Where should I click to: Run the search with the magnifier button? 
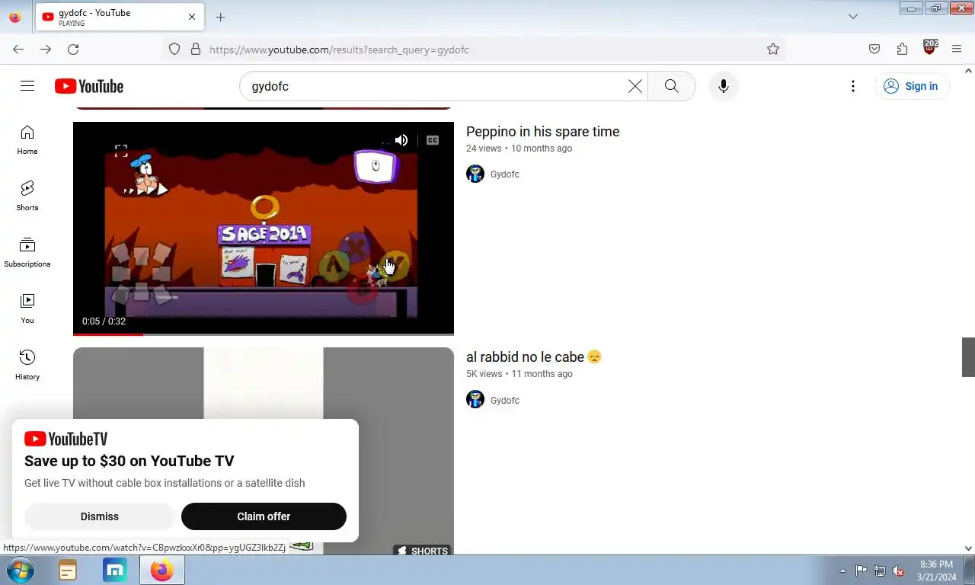(671, 86)
